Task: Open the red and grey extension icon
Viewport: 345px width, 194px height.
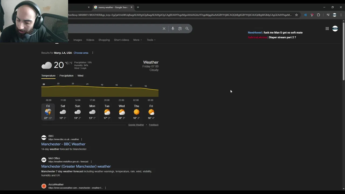Action: [x=312, y=15]
